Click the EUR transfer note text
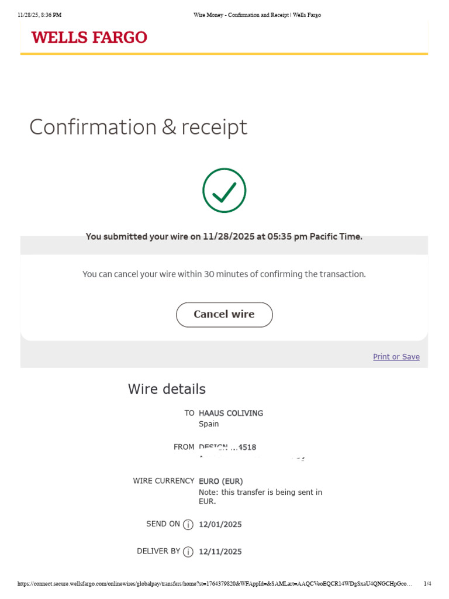Image resolution: width=449 pixels, height=599 pixels. pos(260,497)
